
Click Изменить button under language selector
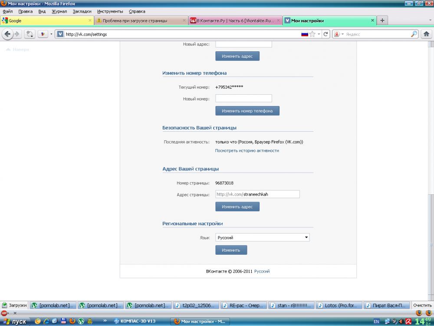[x=231, y=250]
